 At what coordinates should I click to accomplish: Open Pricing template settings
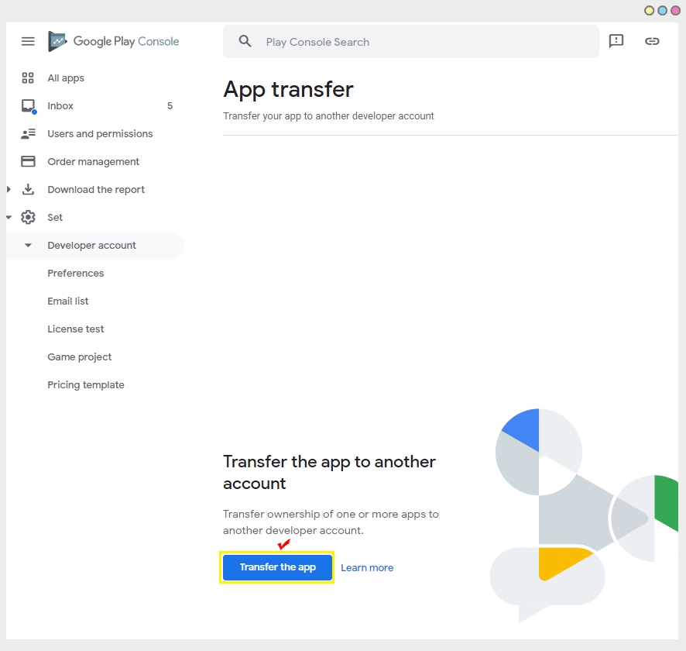(86, 385)
